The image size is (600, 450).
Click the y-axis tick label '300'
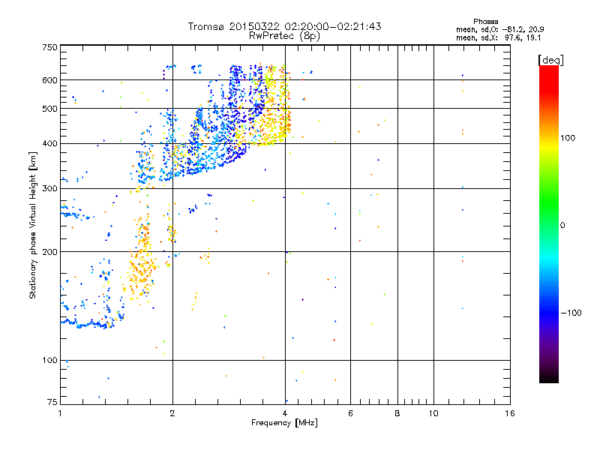49,189
